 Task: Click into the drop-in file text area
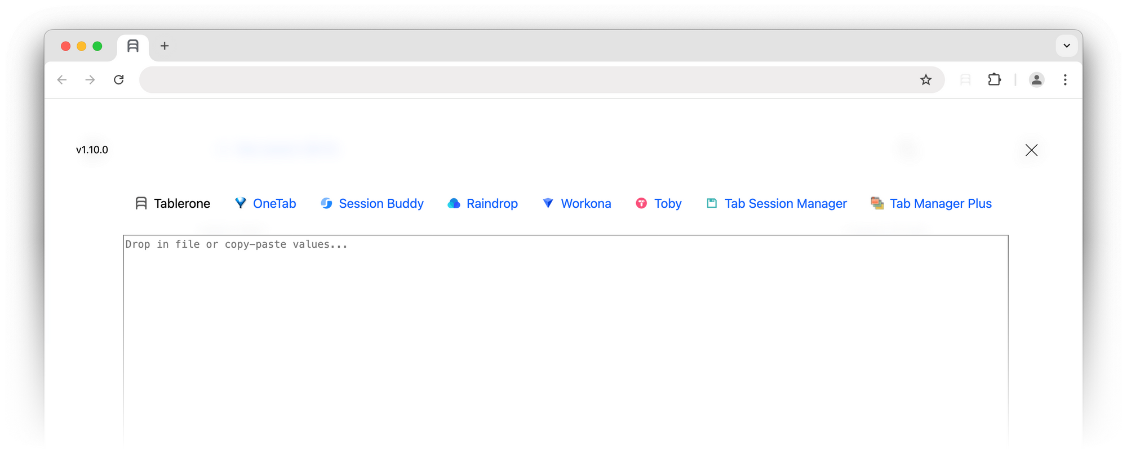point(566,341)
